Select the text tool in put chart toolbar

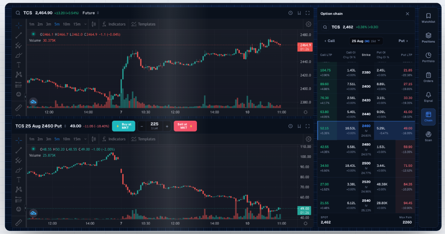pos(19,179)
